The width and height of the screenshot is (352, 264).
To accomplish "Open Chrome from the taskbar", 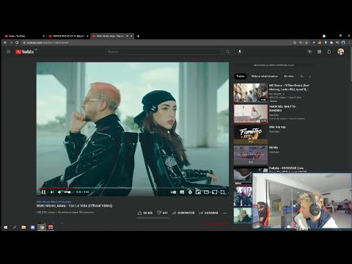I will [x=42, y=227].
